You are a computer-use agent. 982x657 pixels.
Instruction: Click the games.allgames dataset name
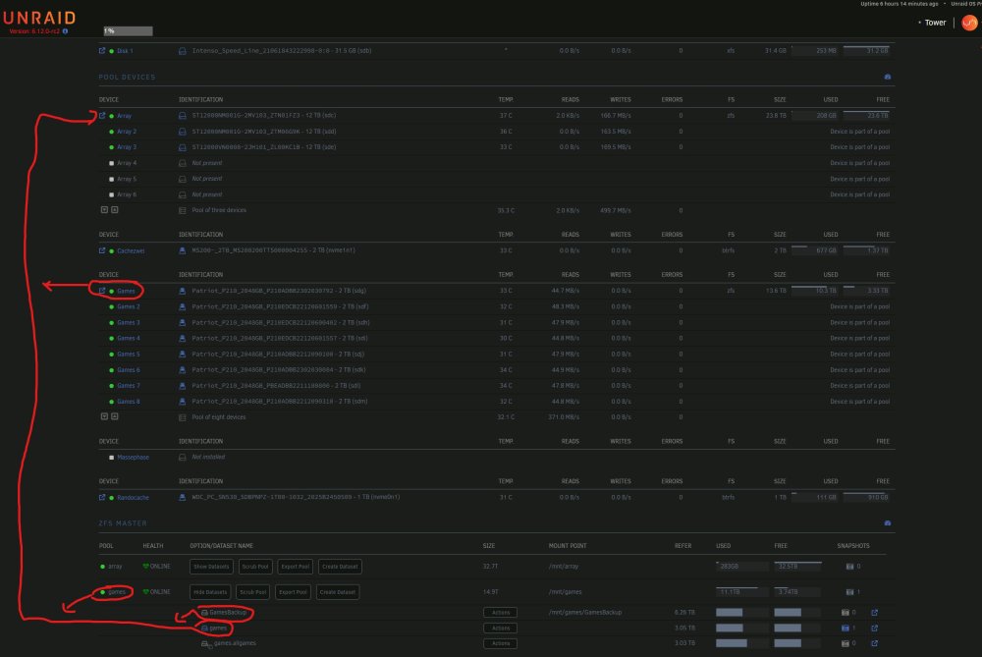click(235, 643)
